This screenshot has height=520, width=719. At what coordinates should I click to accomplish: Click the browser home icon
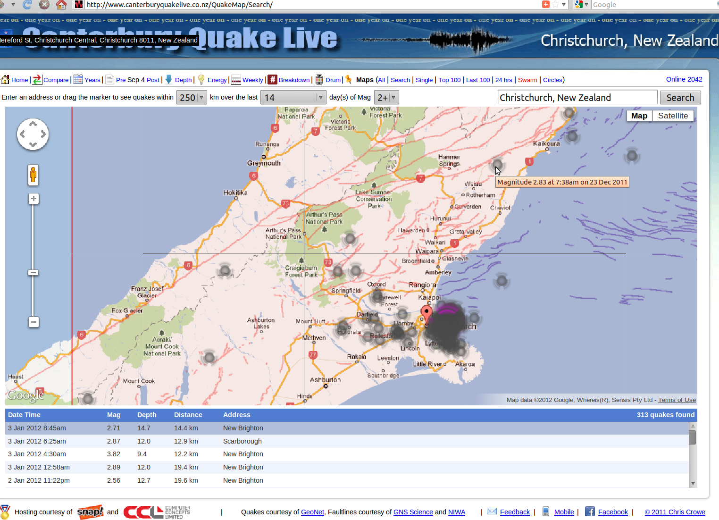[61, 5]
